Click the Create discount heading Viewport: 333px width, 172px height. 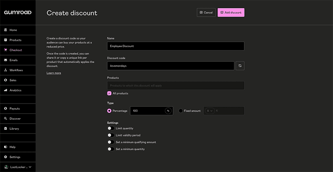(72, 13)
